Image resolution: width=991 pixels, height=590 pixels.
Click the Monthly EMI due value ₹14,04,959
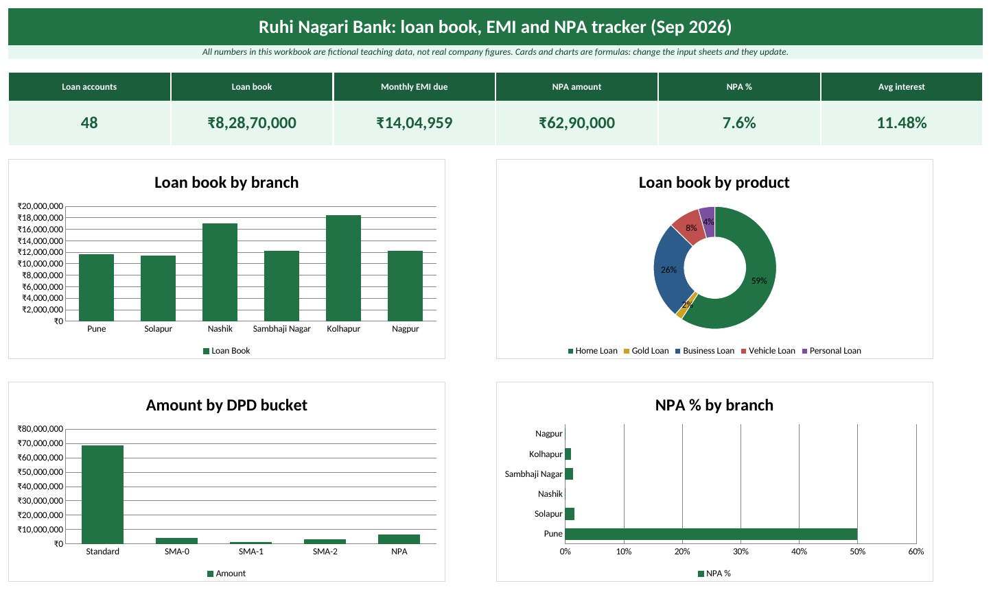[x=415, y=123]
